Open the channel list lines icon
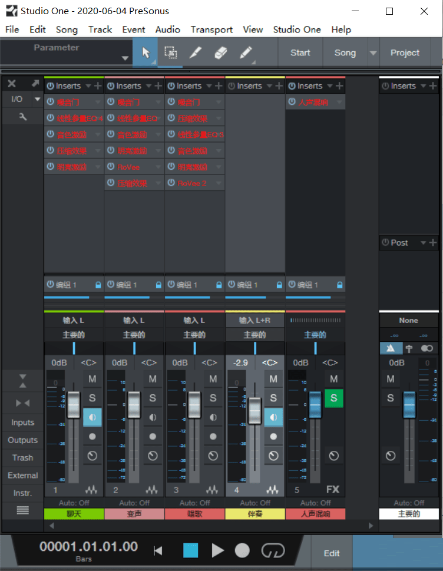Screen dimensions: 443x571 pos(22,510)
